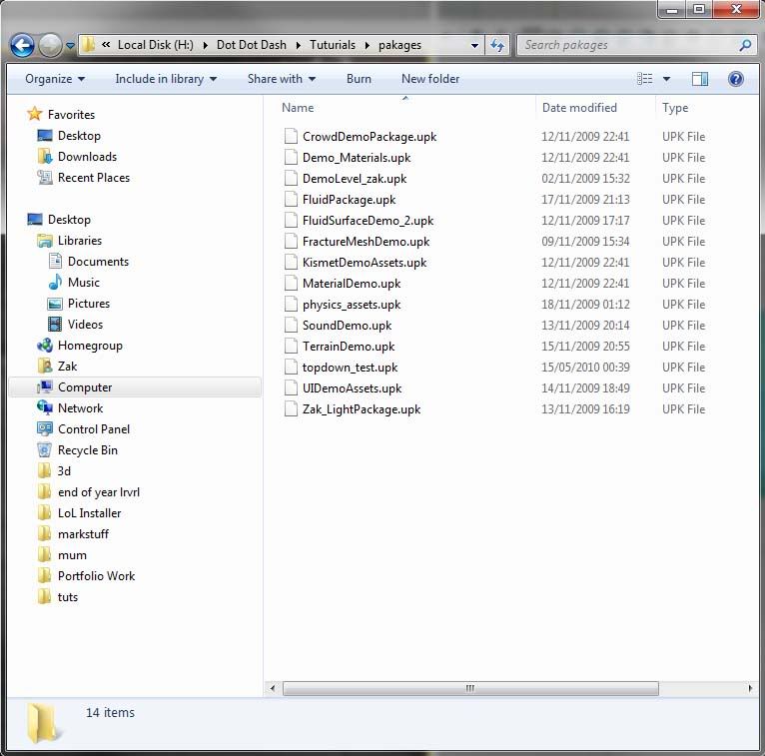Select the DemoLevel_zak.upk file icon
The height and width of the screenshot is (756, 765).
291,178
